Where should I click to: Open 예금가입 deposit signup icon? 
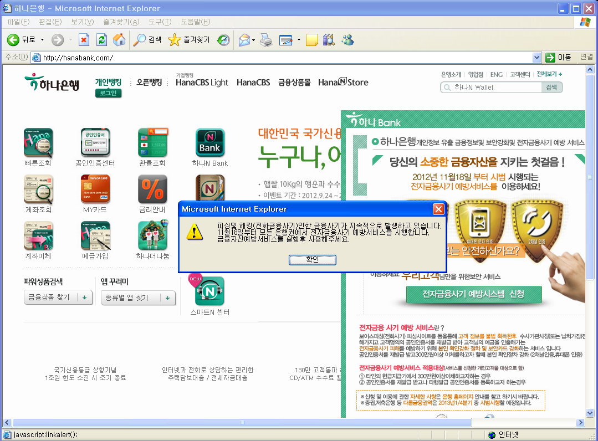[x=95, y=236]
